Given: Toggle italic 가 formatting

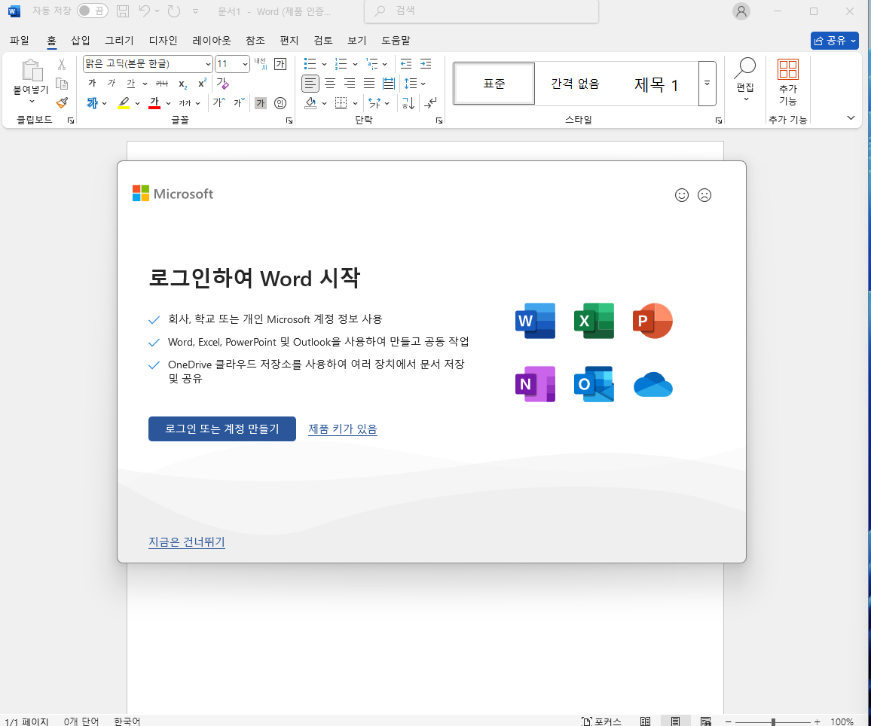Looking at the screenshot, I should [x=111, y=84].
